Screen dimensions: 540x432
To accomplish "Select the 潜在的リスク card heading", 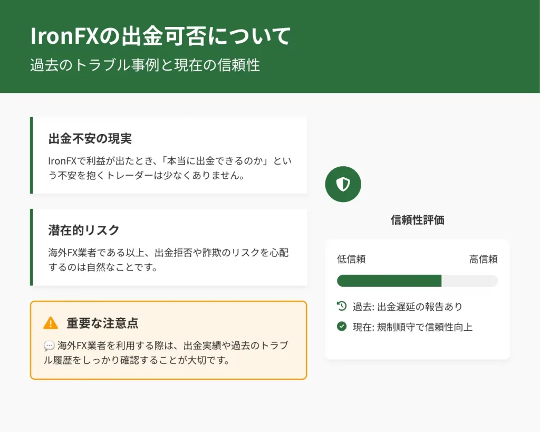I will pyautogui.click(x=84, y=230).
